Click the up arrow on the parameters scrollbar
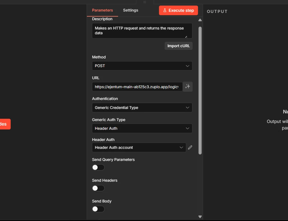This screenshot has height=221, width=288. tap(200, 20)
